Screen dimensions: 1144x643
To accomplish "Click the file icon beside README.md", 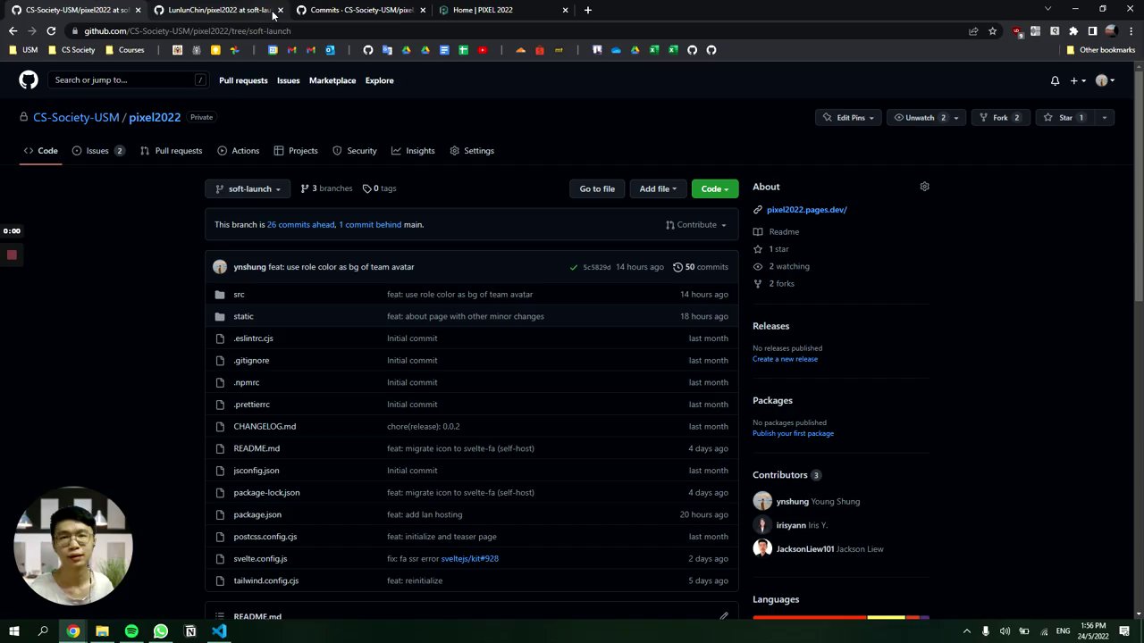I will (220, 448).
